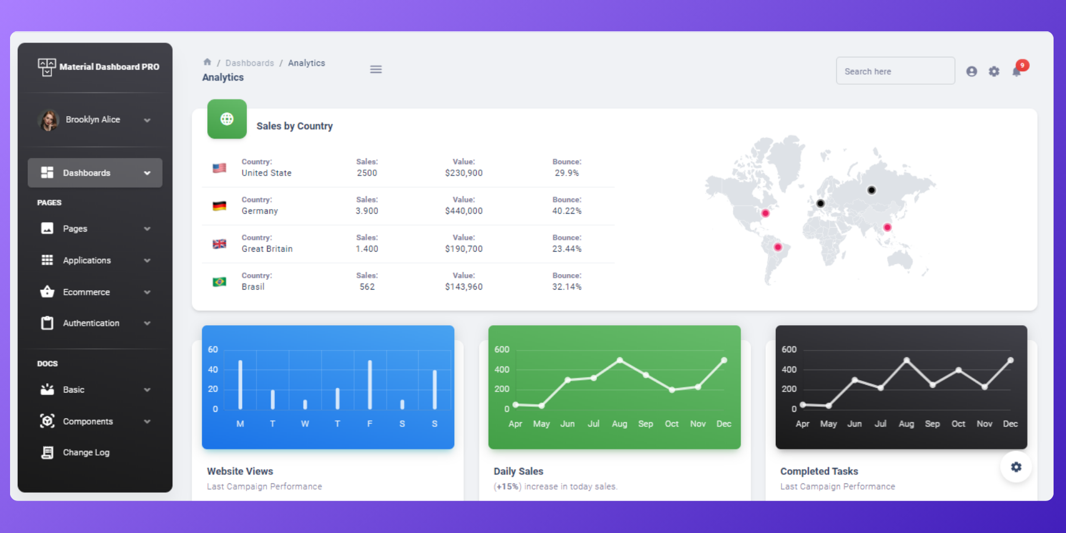This screenshot has width=1066, height=533.
Task: Expand the Ecommerce menu chevron
Action: (x=147, y=292)
